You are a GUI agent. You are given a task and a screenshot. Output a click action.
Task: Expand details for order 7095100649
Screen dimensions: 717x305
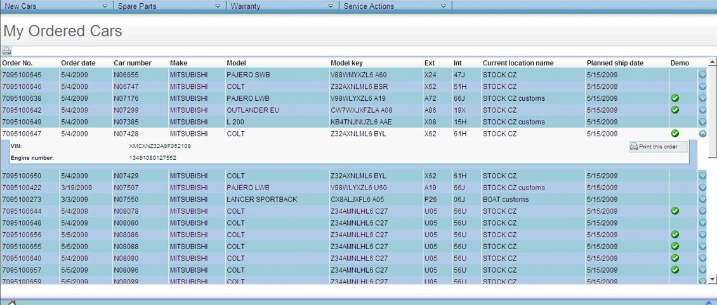[703, 122]
